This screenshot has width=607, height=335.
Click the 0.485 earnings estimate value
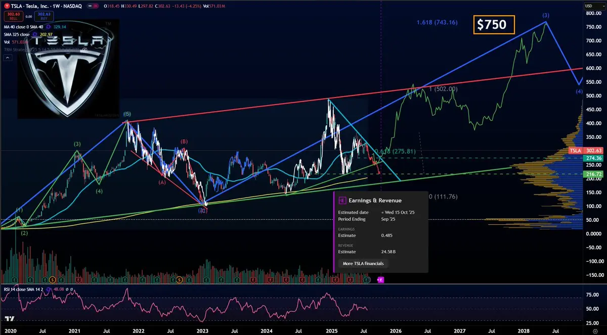(x=387, y=235)
